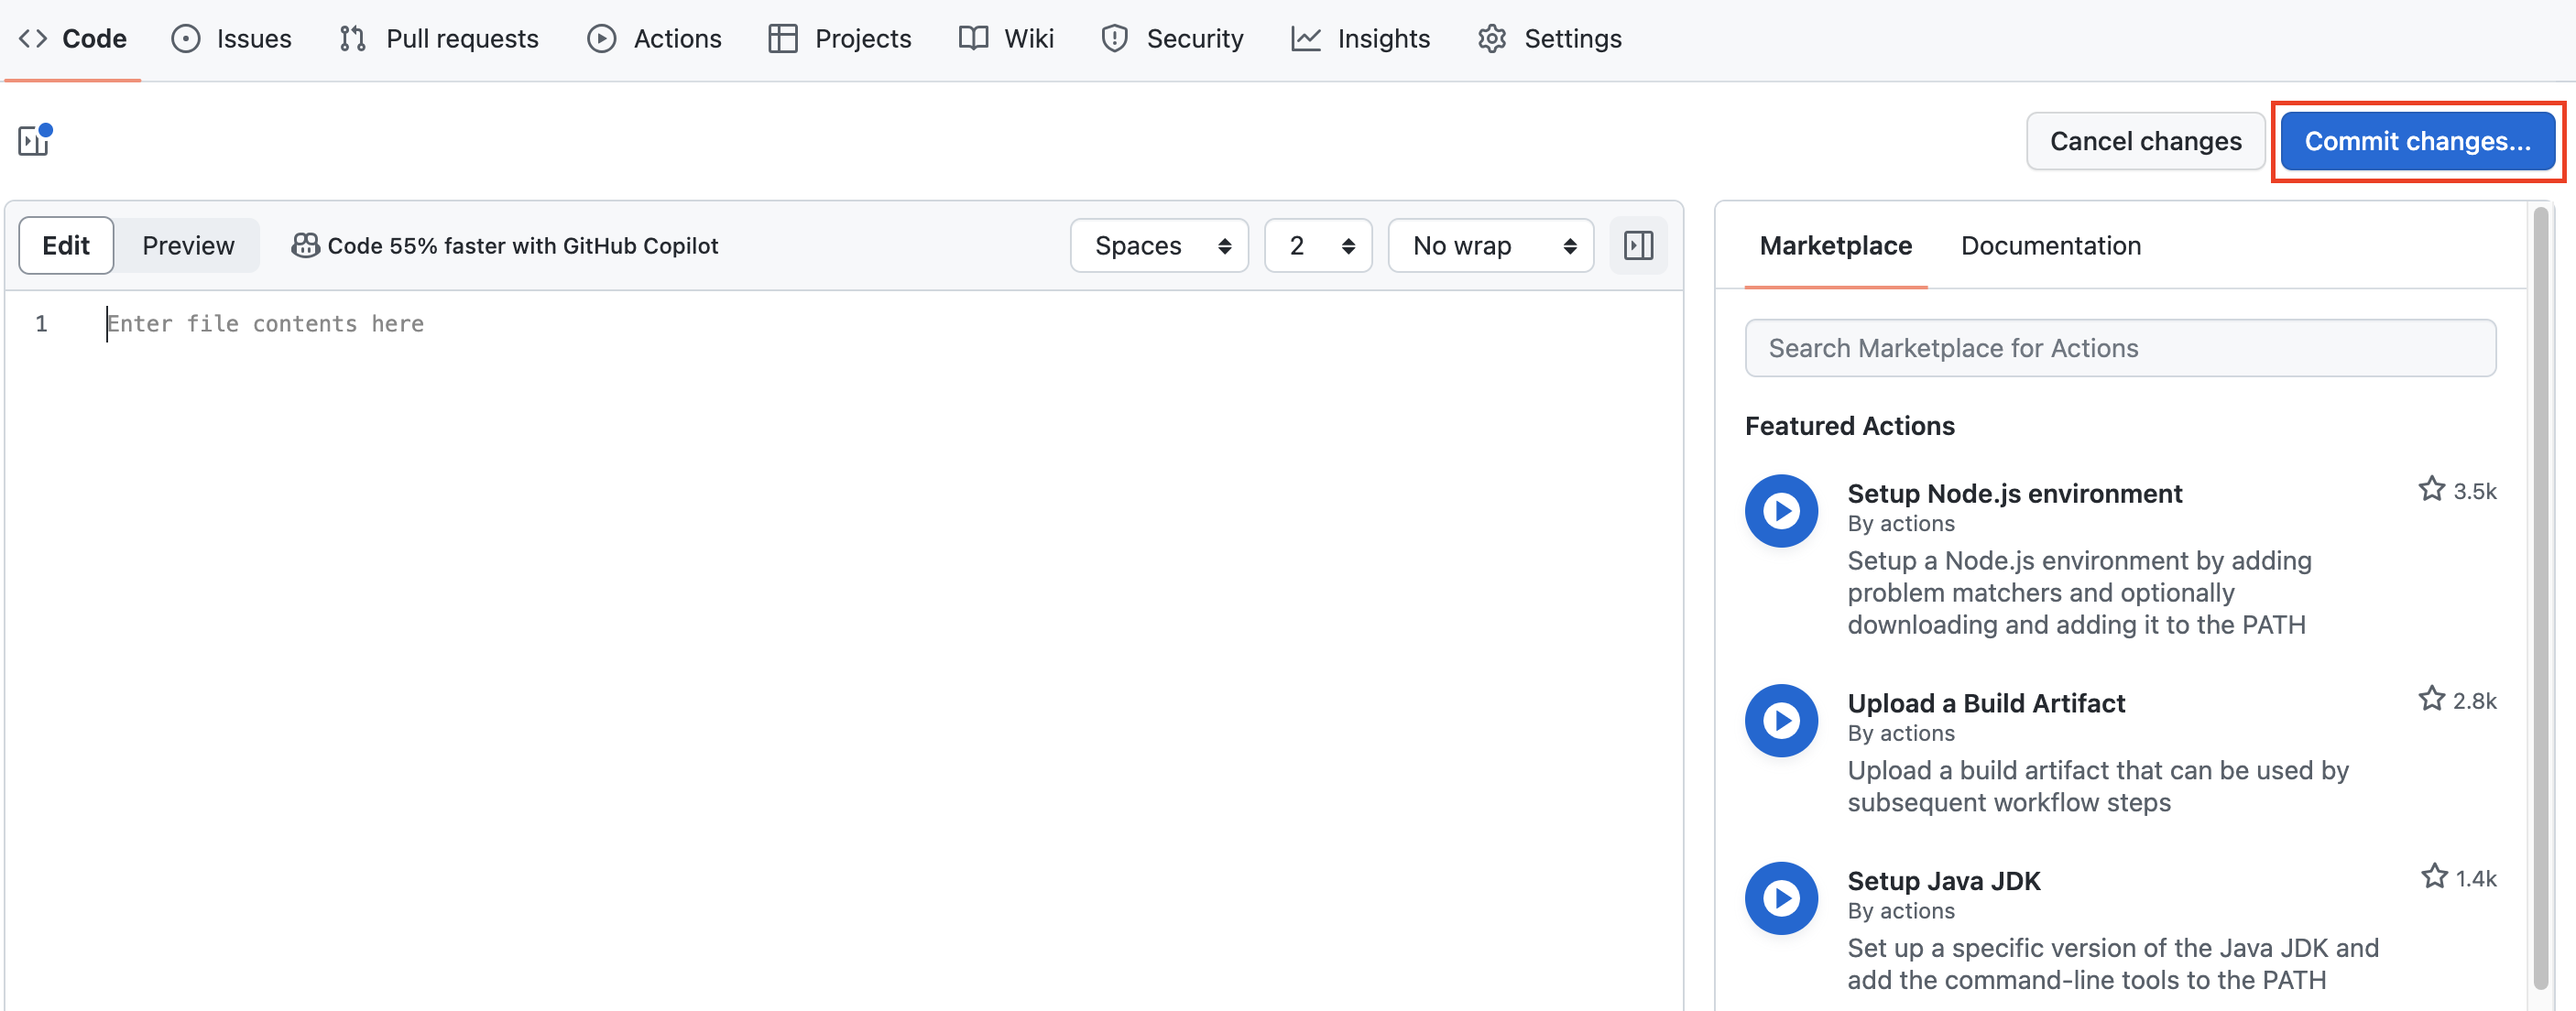Click Setup Node.js environment play icon
Viewport: 2576px width, 1011px height.
click(1781, 511)
